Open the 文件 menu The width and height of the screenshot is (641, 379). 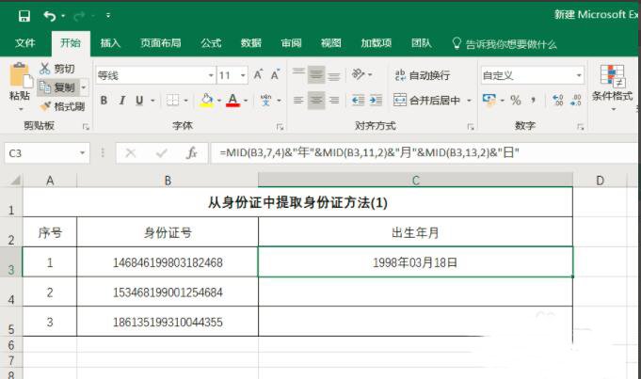[24, 43]
